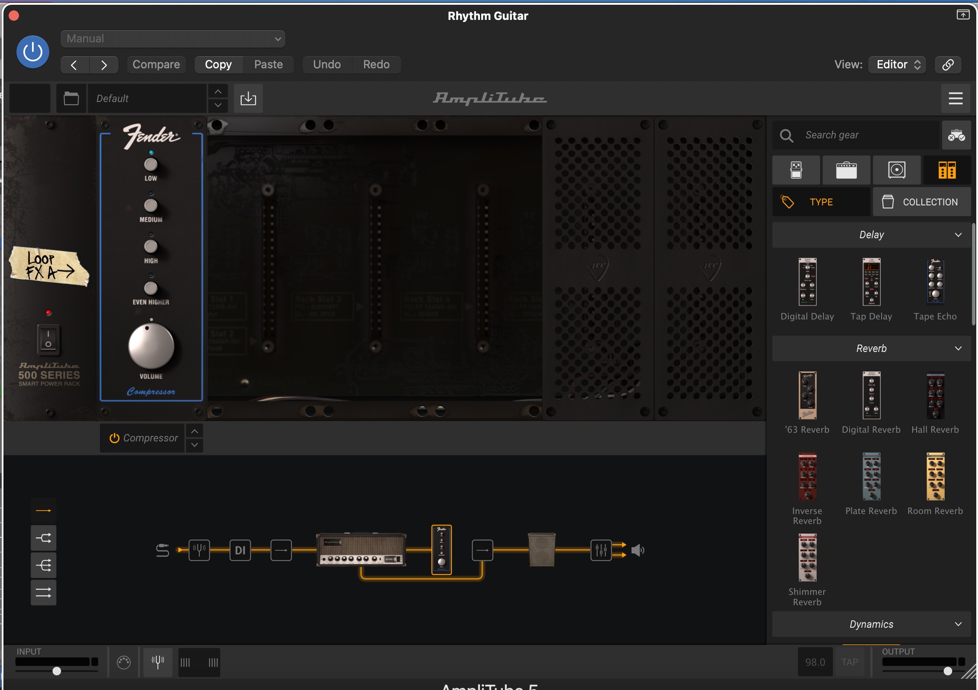Open the Manual preset dropdown
978x690 pixels.
tap(173, 39)
